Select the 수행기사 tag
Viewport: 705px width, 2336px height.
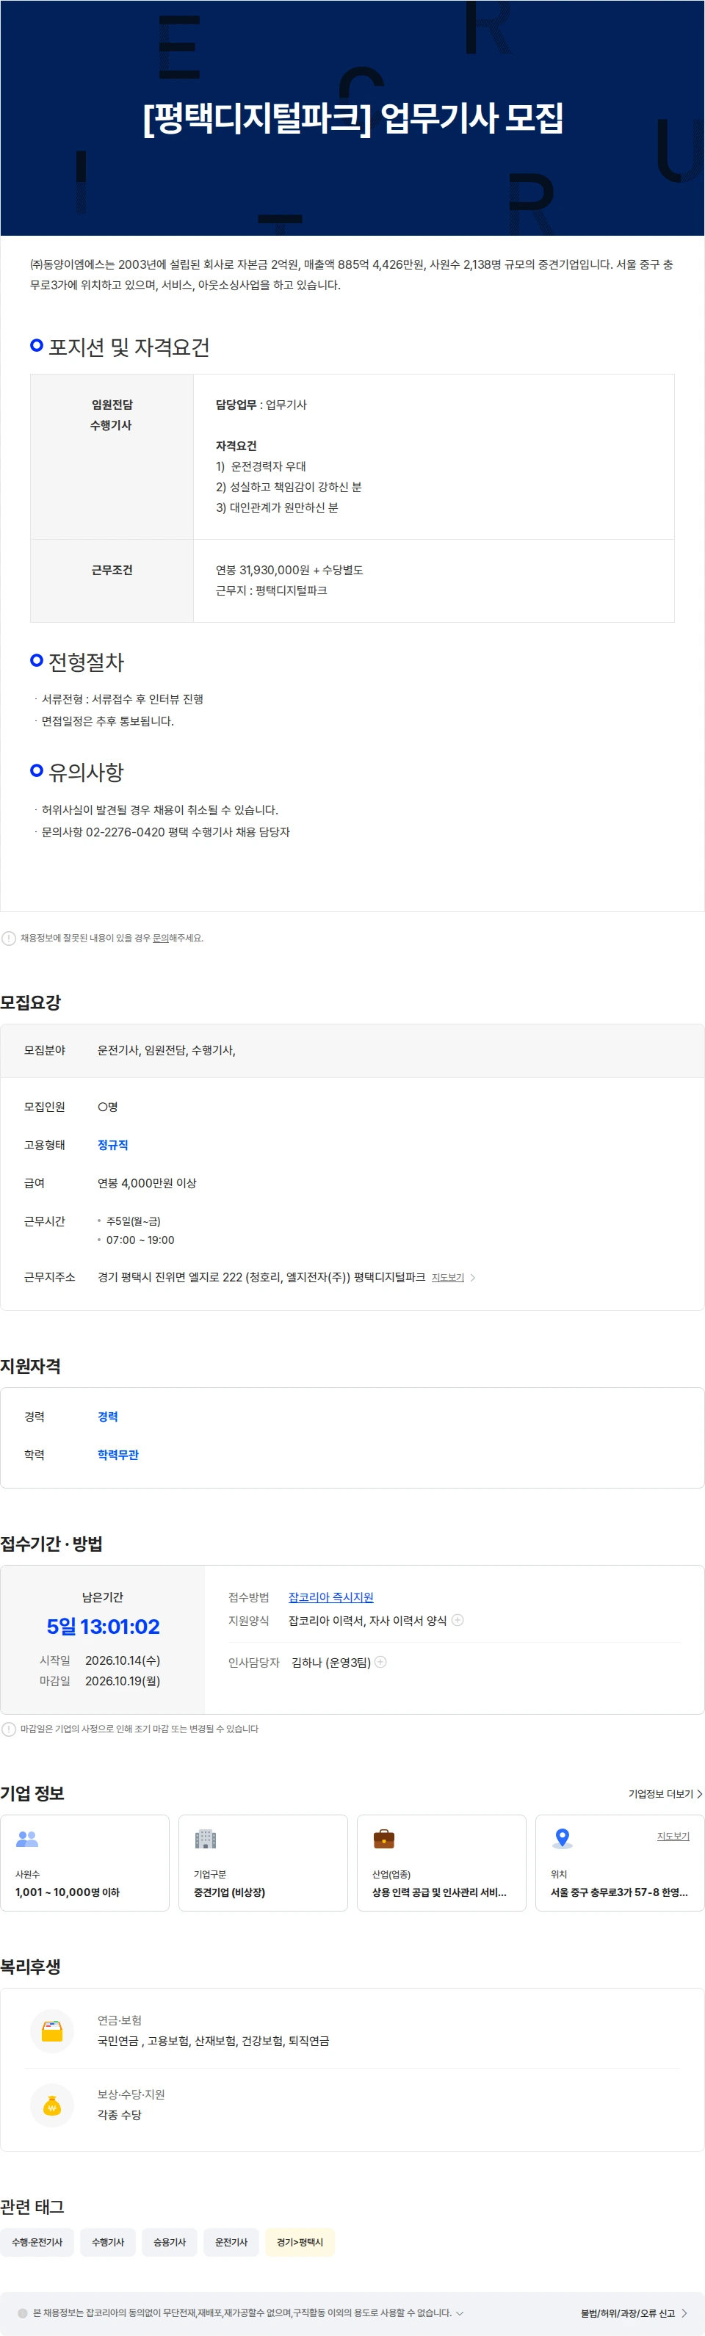(108, 2242)
